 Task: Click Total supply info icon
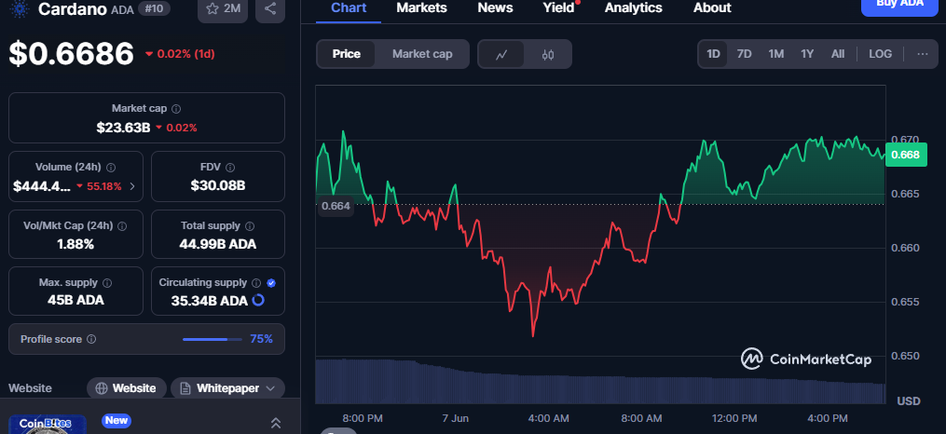coord(250,226)
